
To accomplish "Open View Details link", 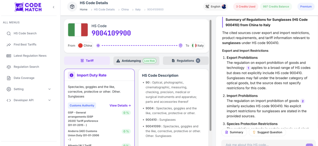I will point(120,106).
